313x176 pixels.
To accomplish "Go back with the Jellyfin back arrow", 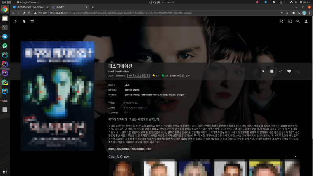I will [16, 21].
